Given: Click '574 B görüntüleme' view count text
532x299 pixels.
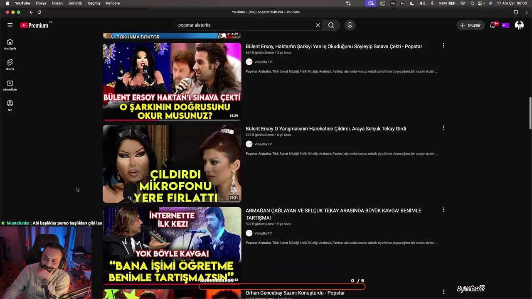Looking at the screenshot, I should tap(260, 224).
